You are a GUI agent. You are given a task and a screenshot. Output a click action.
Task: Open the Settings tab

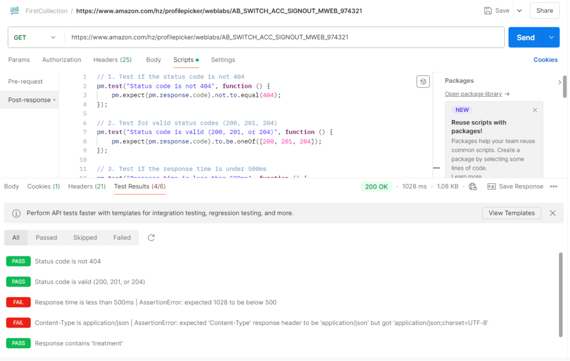click(223, 60)
